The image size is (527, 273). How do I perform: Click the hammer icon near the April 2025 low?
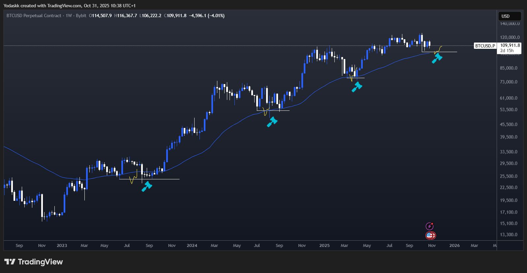coord(357,87)
